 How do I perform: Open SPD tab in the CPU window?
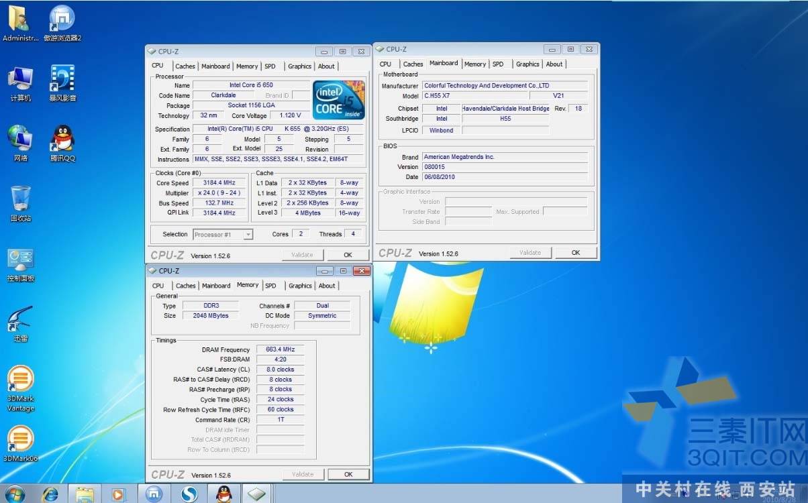pyautogui.click(x=270, y=66)
